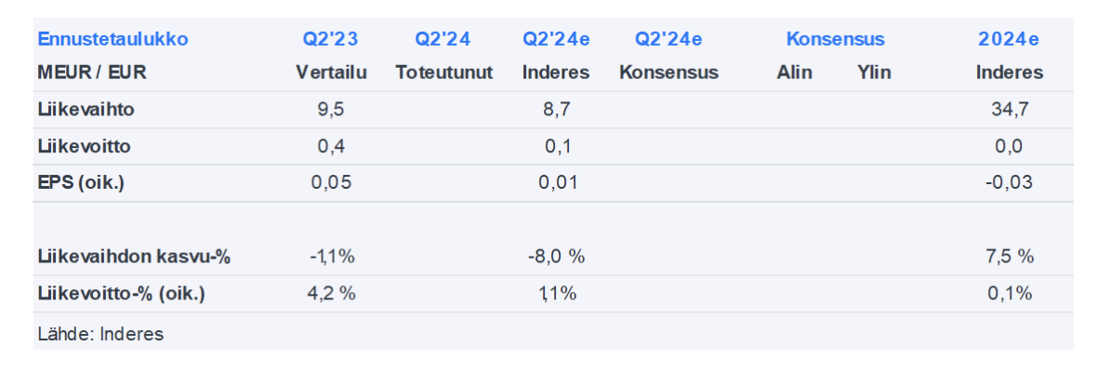Image resolution: width=1097 pixels, height=372 pixels.
Task: Click the EPS (oik.) row label
Action: click(81, 182)
